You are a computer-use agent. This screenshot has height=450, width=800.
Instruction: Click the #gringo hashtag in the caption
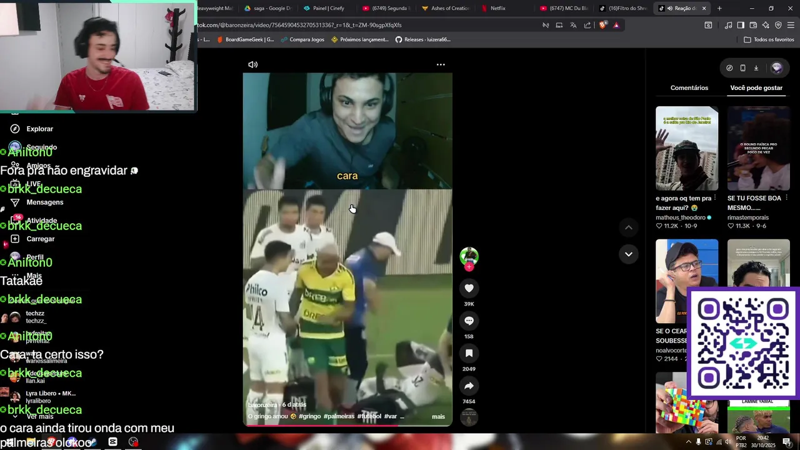309,417
